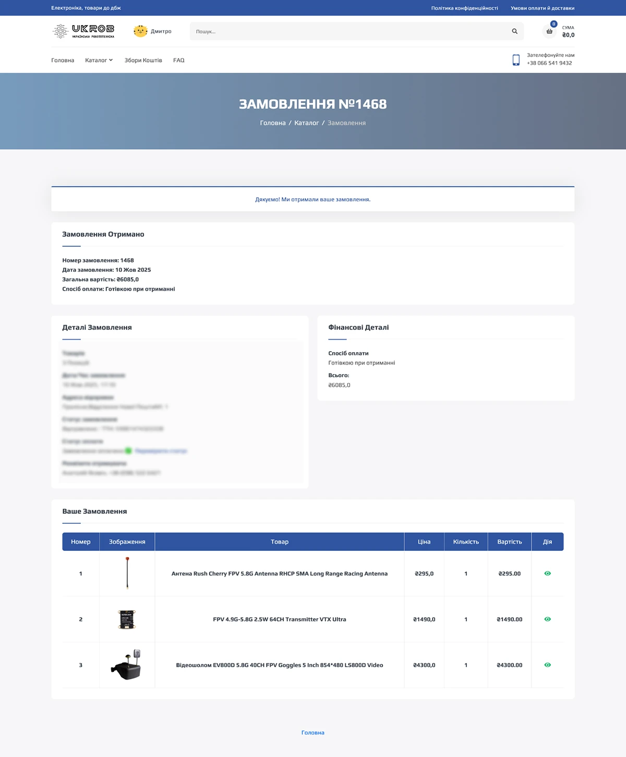The width and height of the screenshot is (626, 757).
Task: View the EV800D goggles via eye icon
Action: click(x=547, y=665)
